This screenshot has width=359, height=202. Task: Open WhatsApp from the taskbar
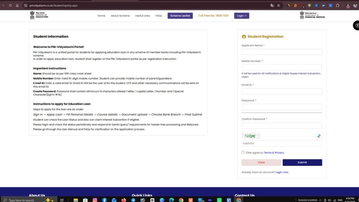click(219, 200)
